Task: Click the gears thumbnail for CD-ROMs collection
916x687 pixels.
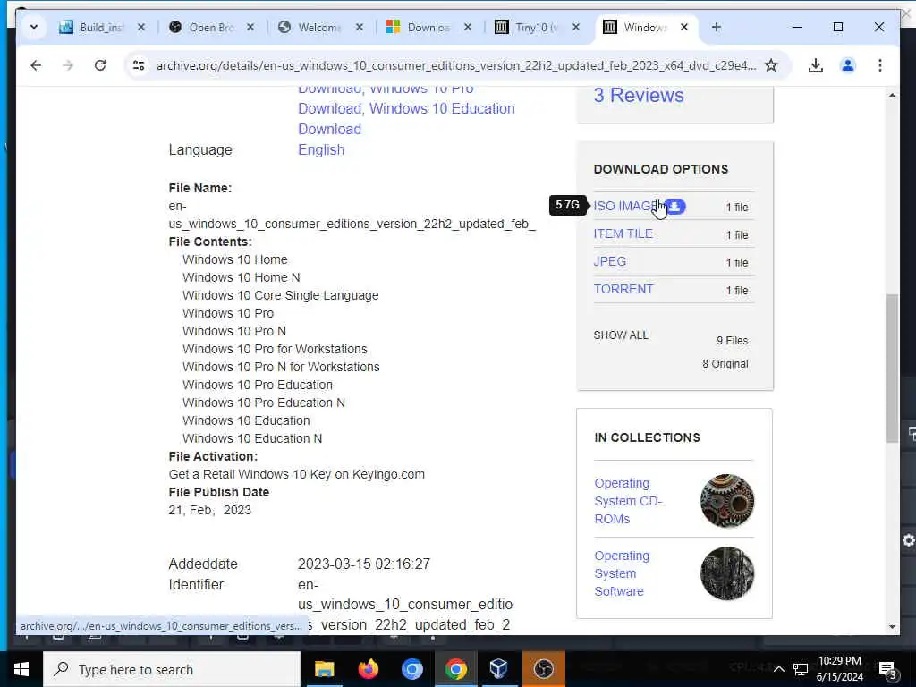Action: coord(727,501)
